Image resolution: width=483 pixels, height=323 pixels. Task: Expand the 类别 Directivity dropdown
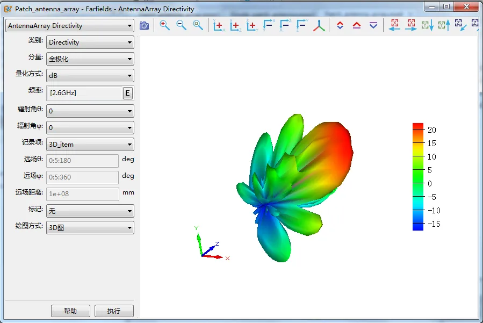[x=90, y=42]
